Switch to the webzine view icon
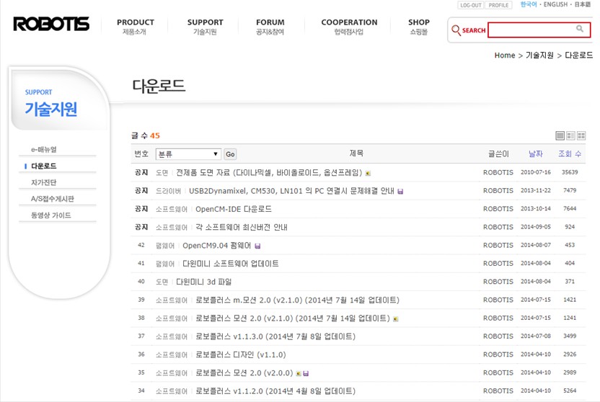 (570, 135)
